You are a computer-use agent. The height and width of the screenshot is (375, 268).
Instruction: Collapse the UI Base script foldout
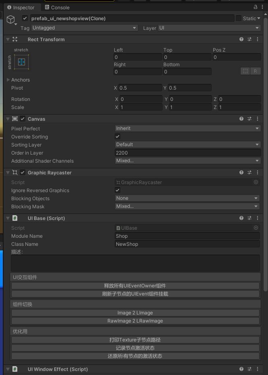8,218
